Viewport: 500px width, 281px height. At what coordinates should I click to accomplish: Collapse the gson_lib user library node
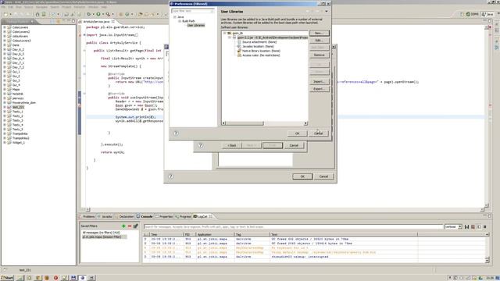[x=224, y=33]
